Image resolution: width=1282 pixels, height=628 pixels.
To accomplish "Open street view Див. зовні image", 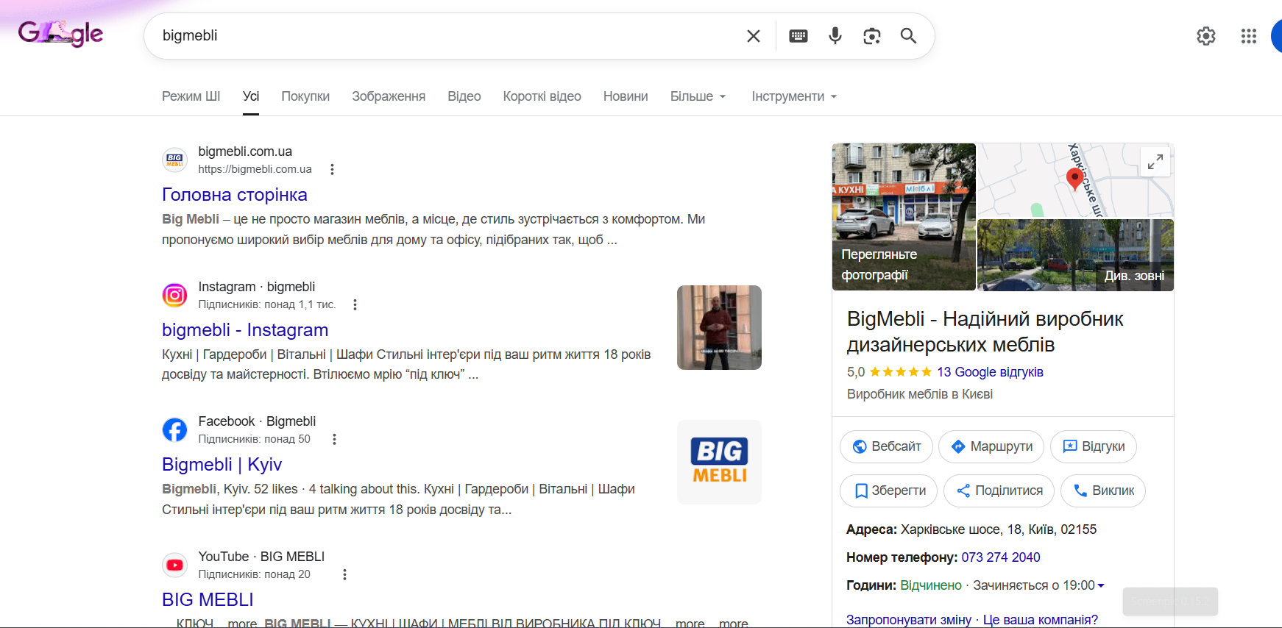I will coord(1076,254).
